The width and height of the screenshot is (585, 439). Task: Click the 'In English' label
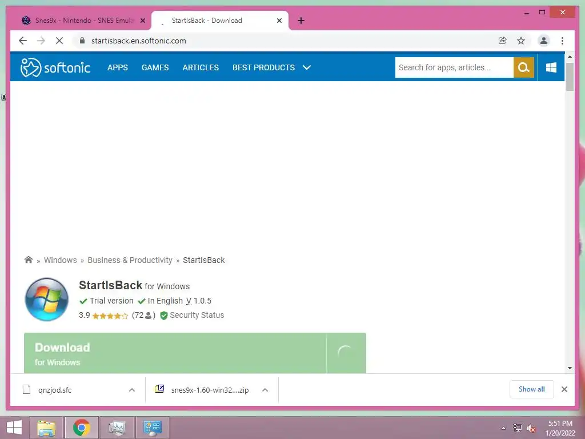(165, 301)
